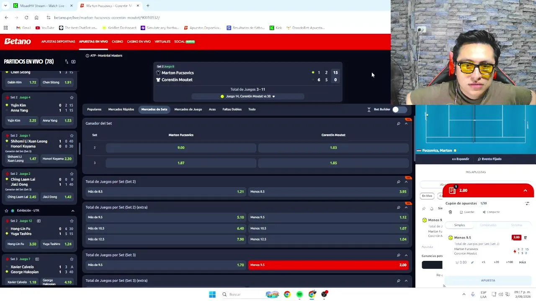The image size is (536, 301).
Task: Set the stake to MÁX
Action: pos(523,263)
